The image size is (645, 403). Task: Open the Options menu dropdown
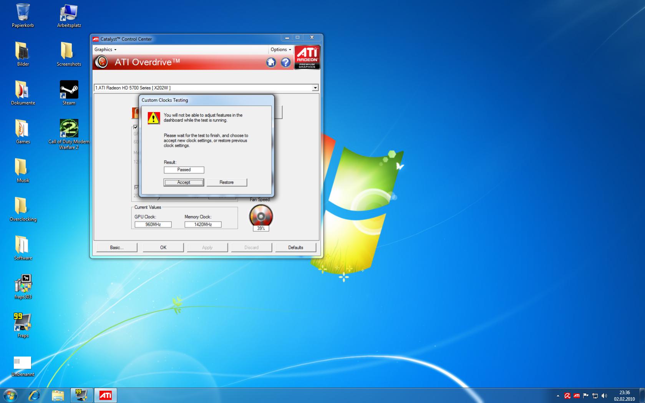[x=281, y=50]
